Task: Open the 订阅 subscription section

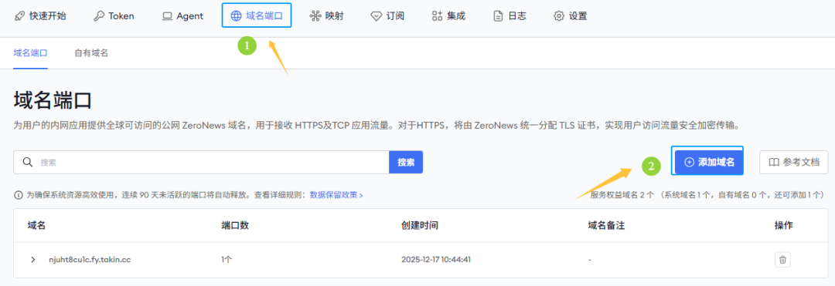Action: click(387, 16)
